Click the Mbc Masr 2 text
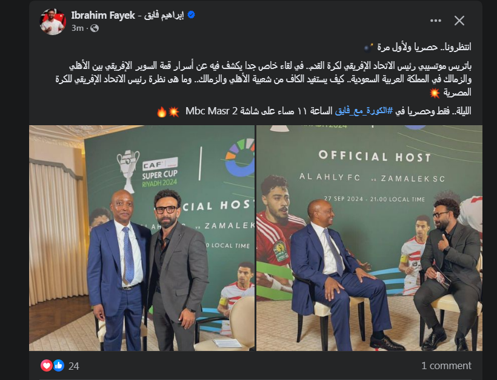 (x=212, y=111)
